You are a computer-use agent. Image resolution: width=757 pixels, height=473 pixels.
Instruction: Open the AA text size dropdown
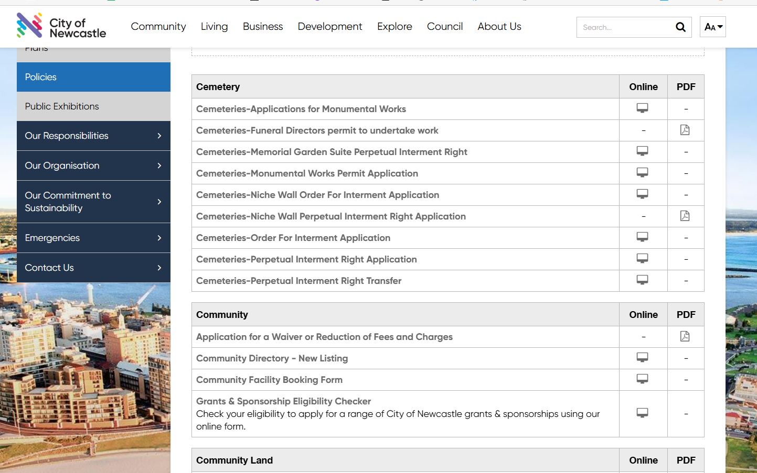[713, 27]
